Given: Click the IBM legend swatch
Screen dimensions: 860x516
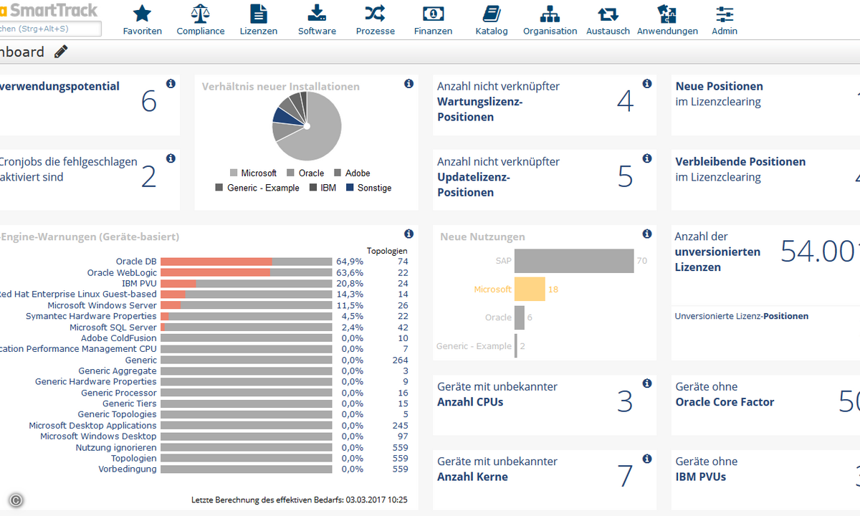Looking at the screenshot, I should click(x=313, y=188).
